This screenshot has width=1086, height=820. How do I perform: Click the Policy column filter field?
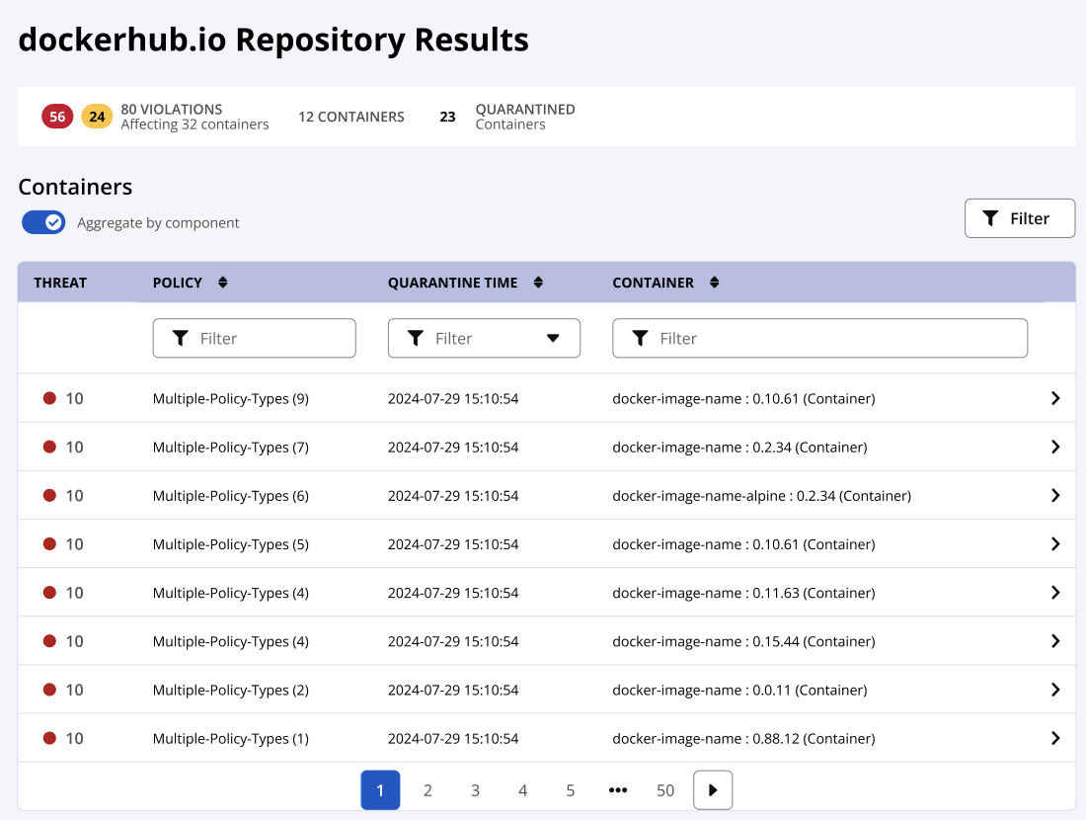[x=254, y=338]
